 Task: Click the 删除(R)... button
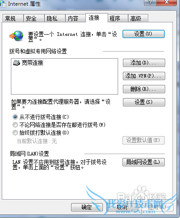pos(144,89)
